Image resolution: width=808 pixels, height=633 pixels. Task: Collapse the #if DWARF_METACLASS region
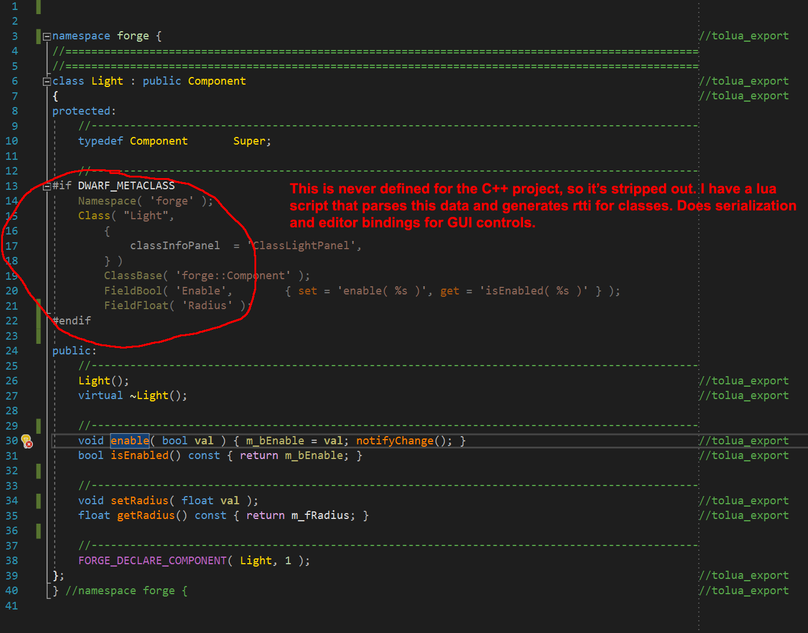46,186
